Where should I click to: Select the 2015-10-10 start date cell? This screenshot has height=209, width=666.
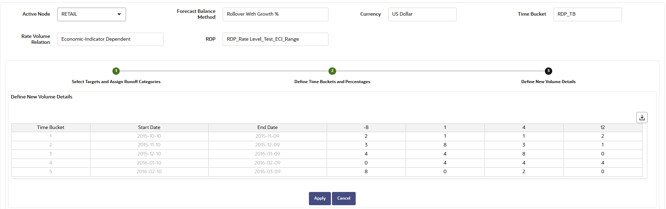coord(149,136)
